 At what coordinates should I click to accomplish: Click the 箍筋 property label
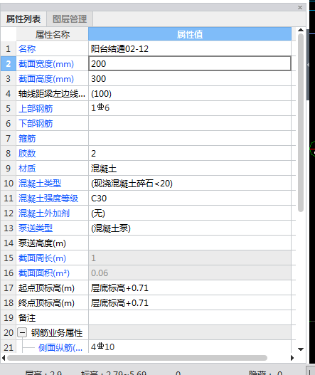pyautogui.click(x=27, y=139)
